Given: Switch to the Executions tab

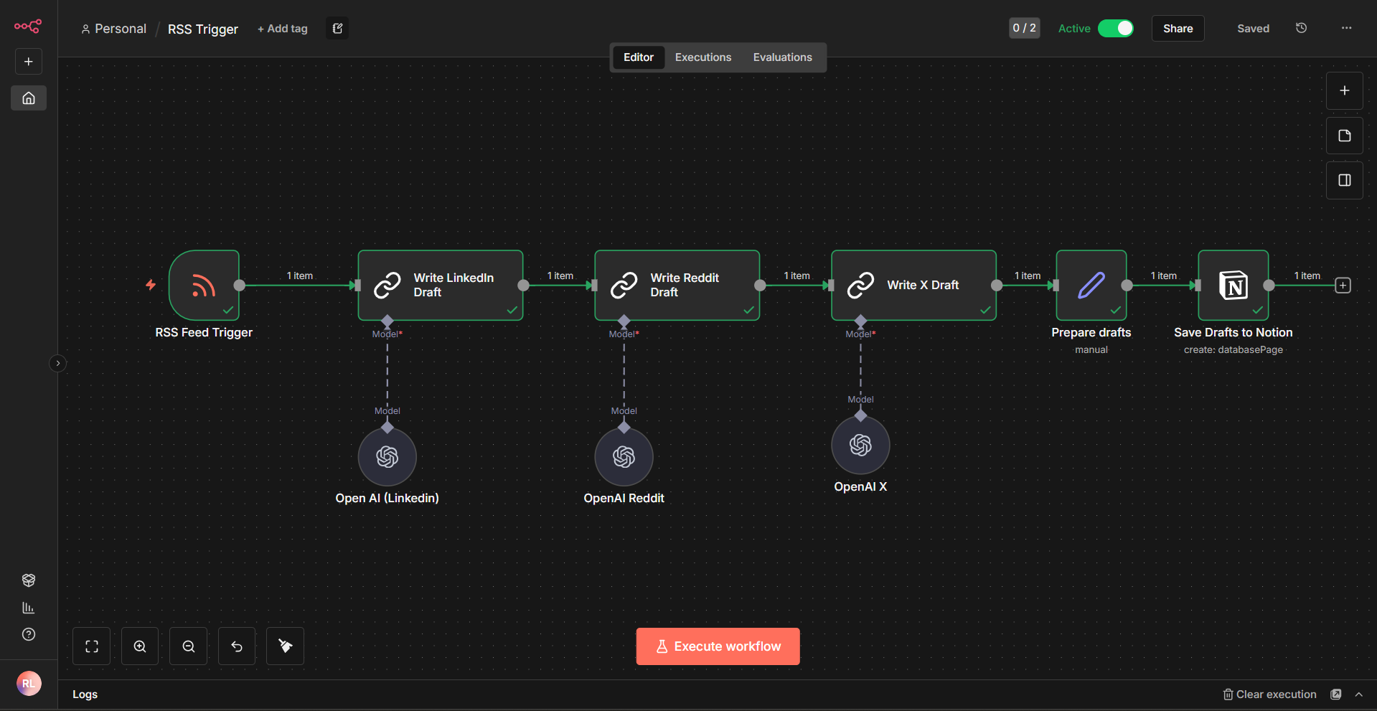Looking at the screenshot, I should click(702, 57).
